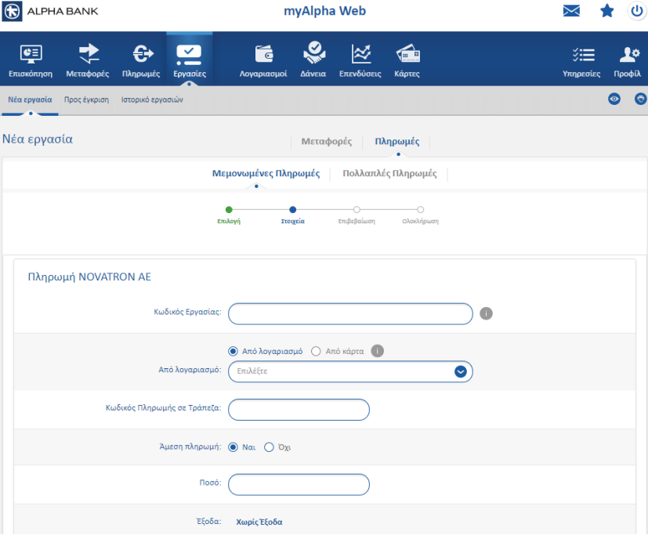The width and height of the screenshot is (648, 535).
Task: Open the Από λογαριασμό Επιλέξτε dropdown
Action: (x=350, y=371)
